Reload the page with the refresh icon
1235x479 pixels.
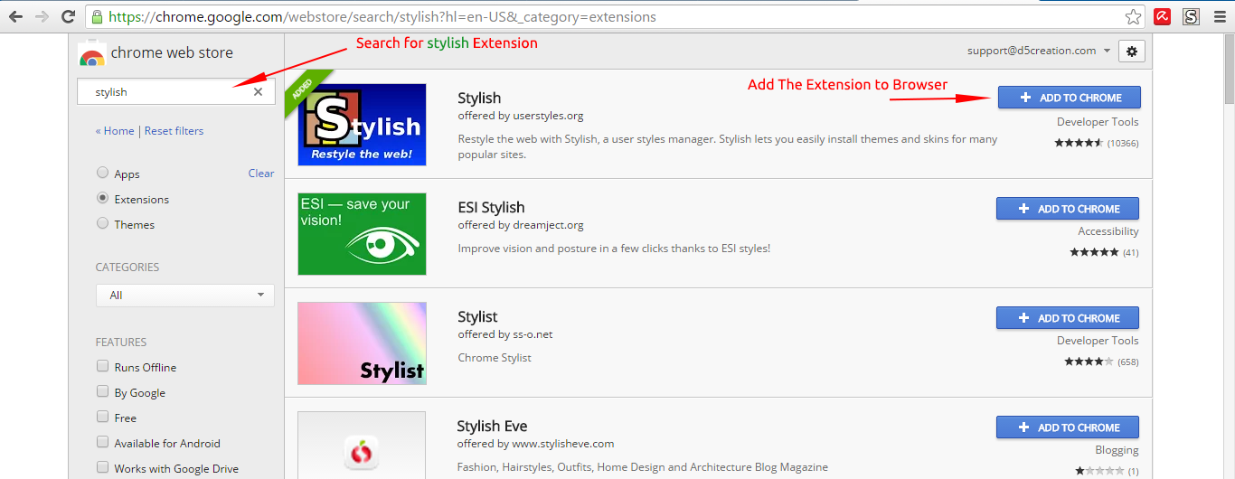click(69, 16)
